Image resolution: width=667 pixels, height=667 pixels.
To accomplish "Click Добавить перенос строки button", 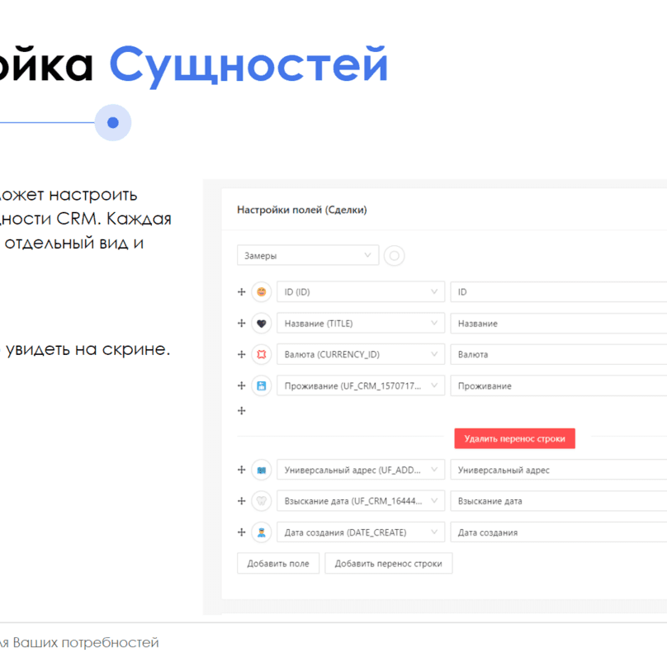I will pyautogui.click(x=388, y=563).
